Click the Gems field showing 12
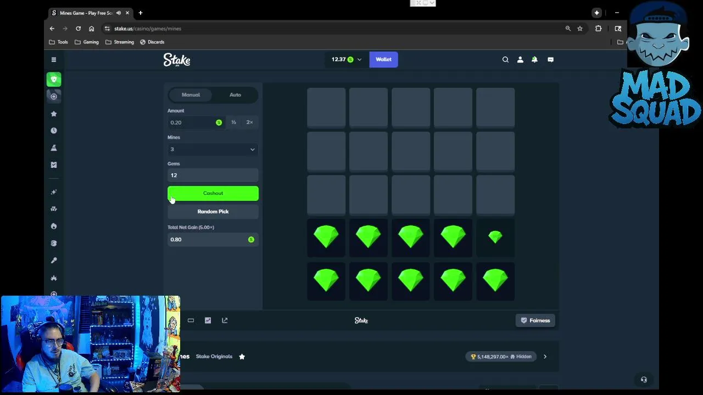This screenshot has height=395, width=703. [x=213, y=175]
